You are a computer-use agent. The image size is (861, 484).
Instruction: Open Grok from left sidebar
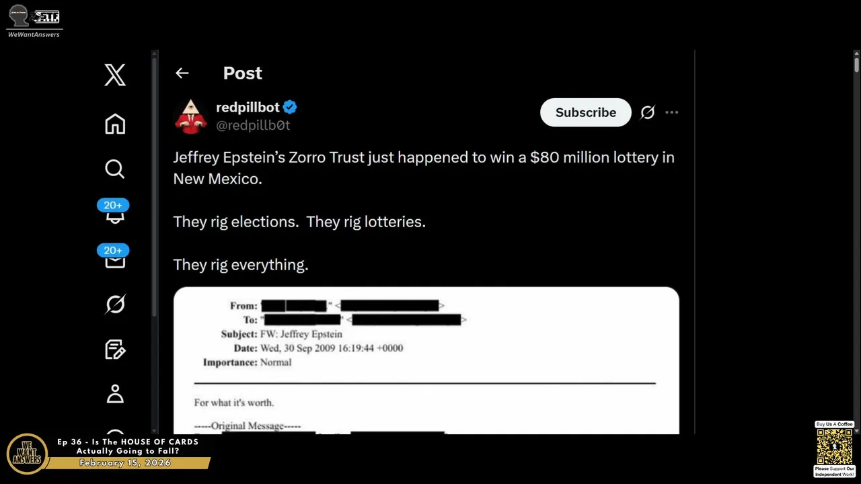coord(115,305)
